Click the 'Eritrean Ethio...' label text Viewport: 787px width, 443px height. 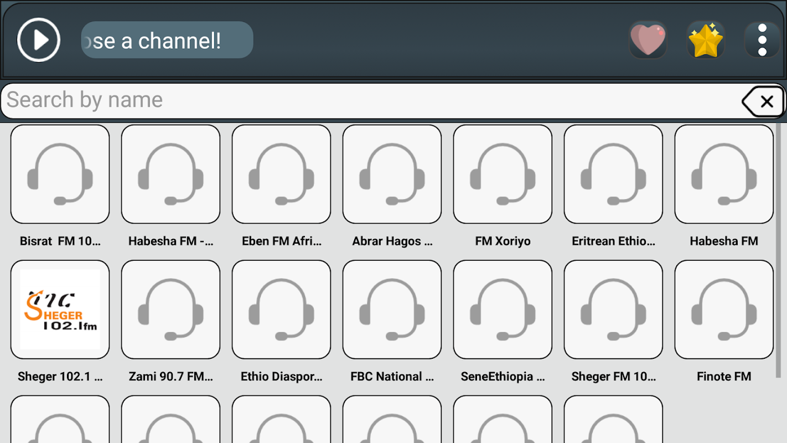614,241
